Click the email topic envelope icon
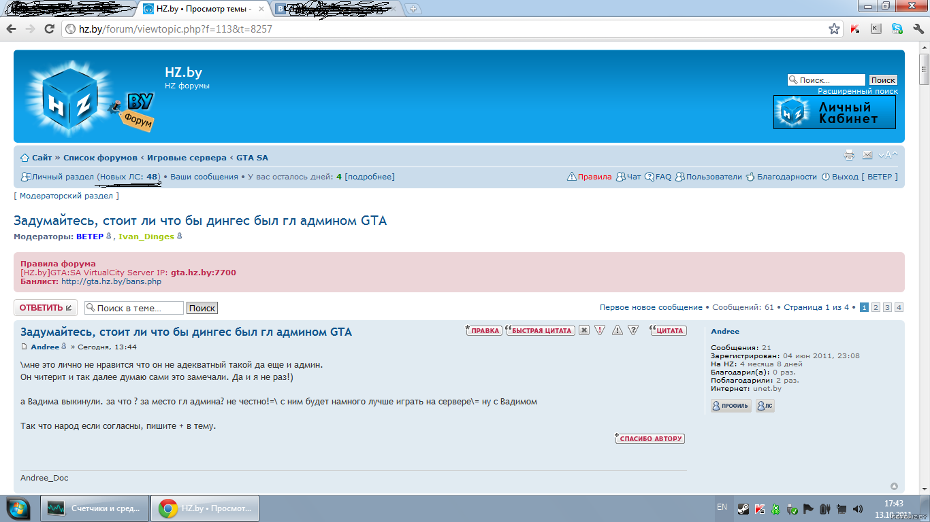Image resolution: width=930 pixels, height=522 pixels. coord(867,156)
